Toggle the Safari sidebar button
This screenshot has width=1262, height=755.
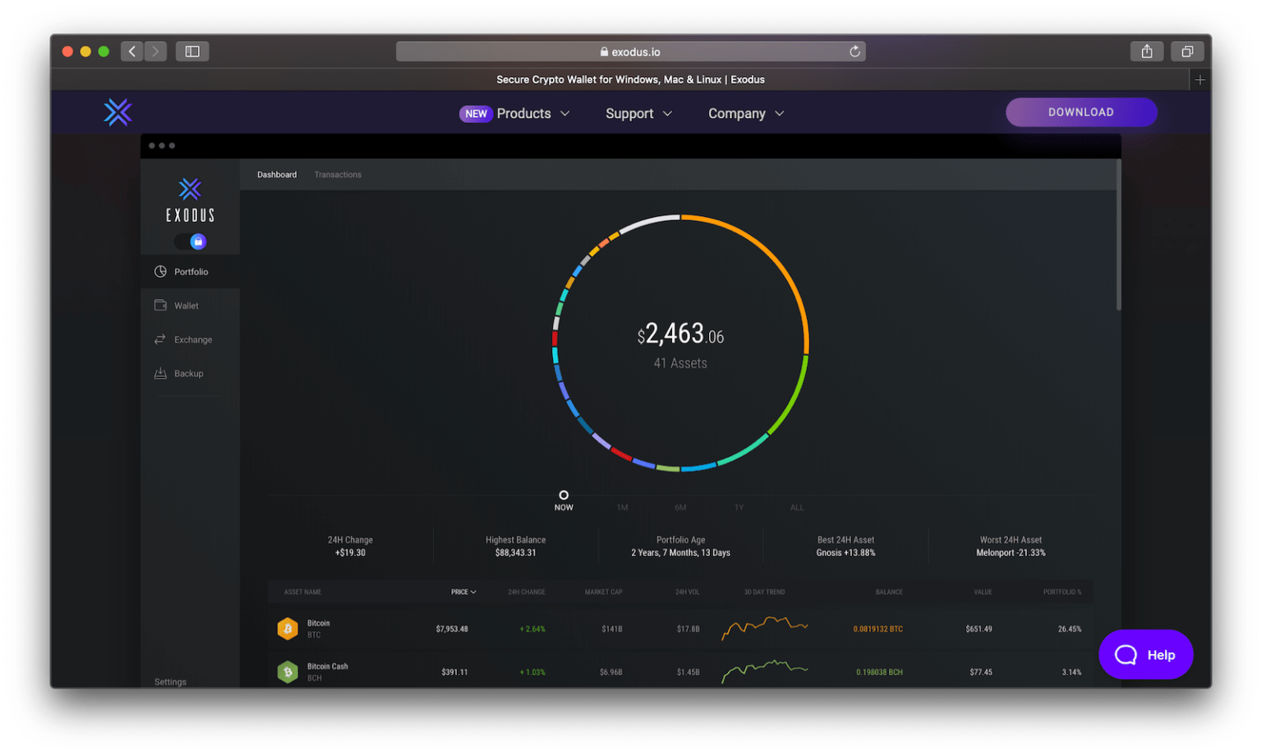pyautogui.click(x=192, y=51)
